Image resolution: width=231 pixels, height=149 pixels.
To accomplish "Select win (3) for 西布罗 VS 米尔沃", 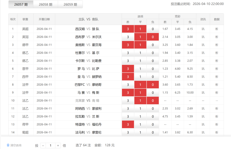I will click(128, 37).
